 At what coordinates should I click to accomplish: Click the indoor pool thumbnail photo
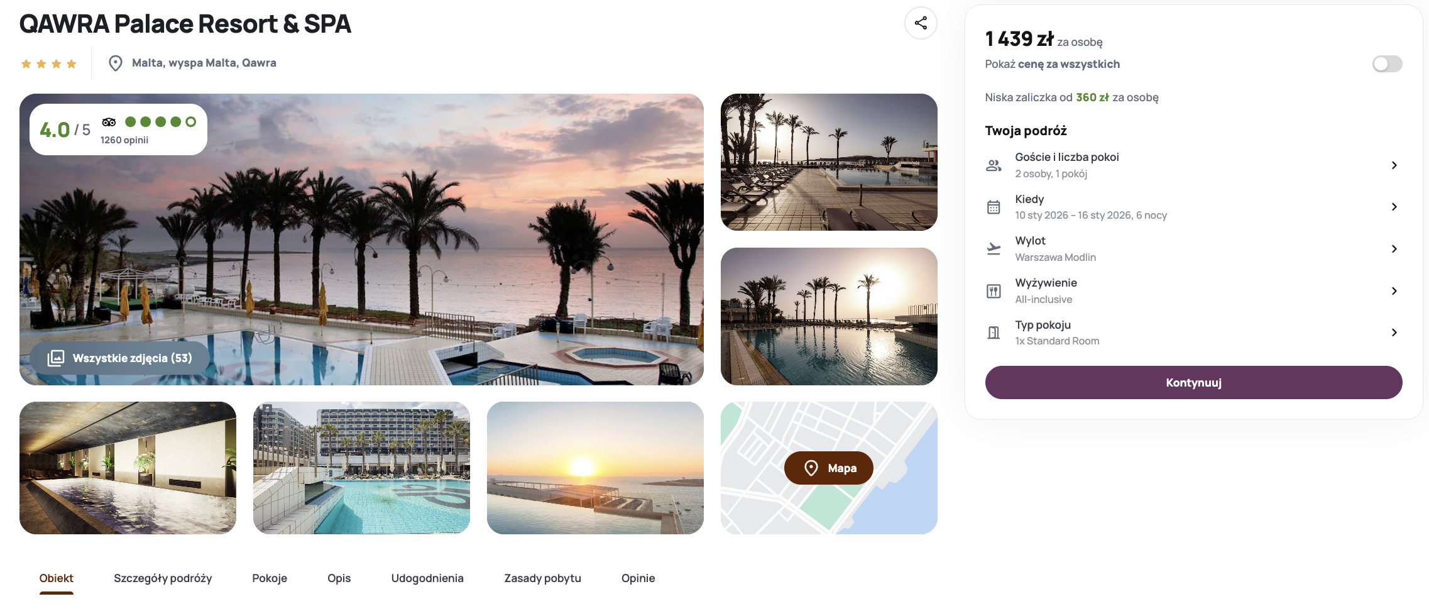(x=128, y=468)
